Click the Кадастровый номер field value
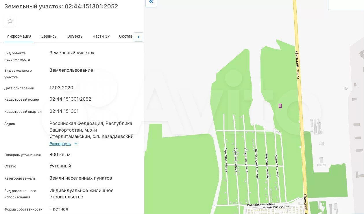This screenshot has height=214, width=364. coord(70,99)
